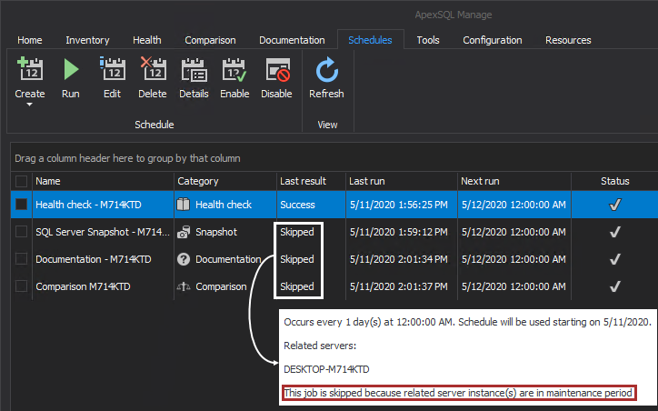Viewport: 658px width, 411px height.
Task: Click 'DESKTOP-M714KTD' in the tooltip
Action: click(326, 369)
